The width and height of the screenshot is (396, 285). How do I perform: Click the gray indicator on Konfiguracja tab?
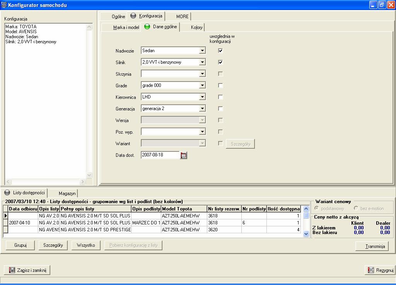click(x=133, y=16)
